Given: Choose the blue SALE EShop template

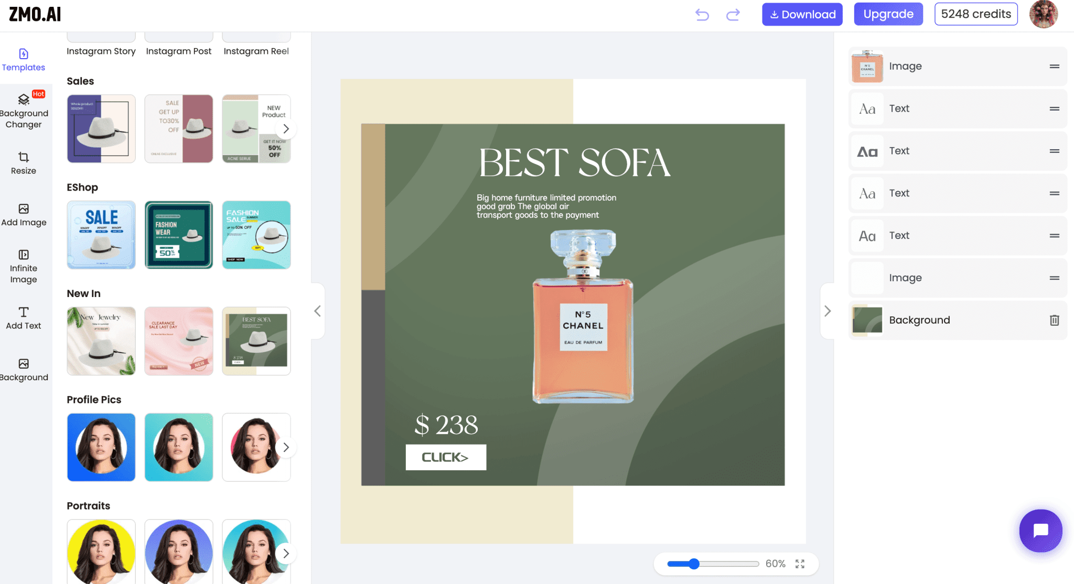Looking at the screenshot, I should click(x=101, y=235).
